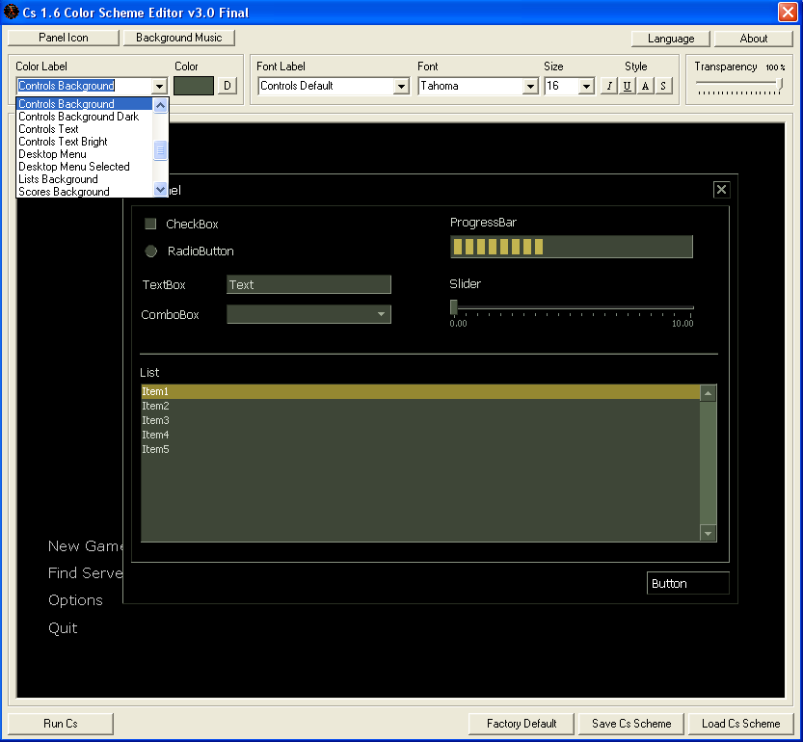
Task: Click the list scrollbar up arrow in preview
Action: (709, 393)
